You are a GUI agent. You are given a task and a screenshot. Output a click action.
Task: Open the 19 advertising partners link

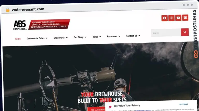click(143, 110)
